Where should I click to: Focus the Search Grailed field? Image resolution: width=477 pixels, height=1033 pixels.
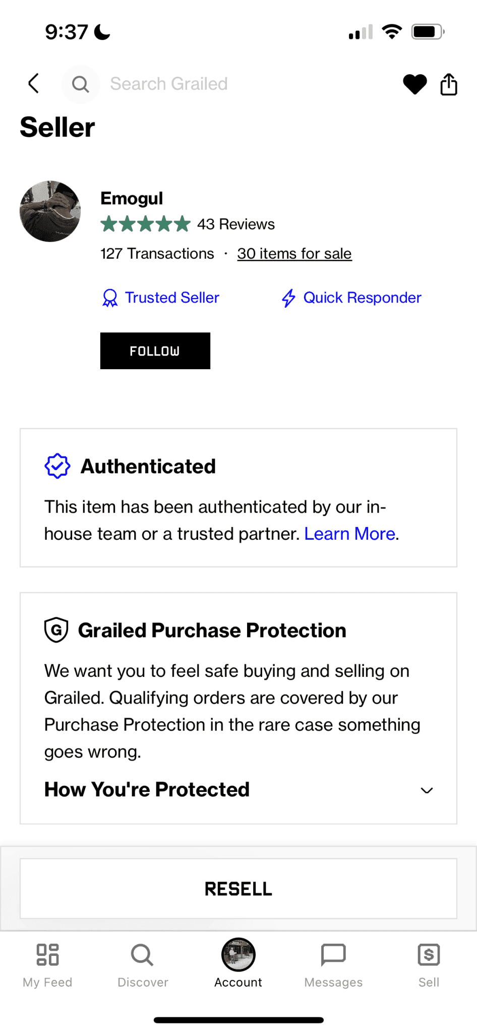[169, 84]
